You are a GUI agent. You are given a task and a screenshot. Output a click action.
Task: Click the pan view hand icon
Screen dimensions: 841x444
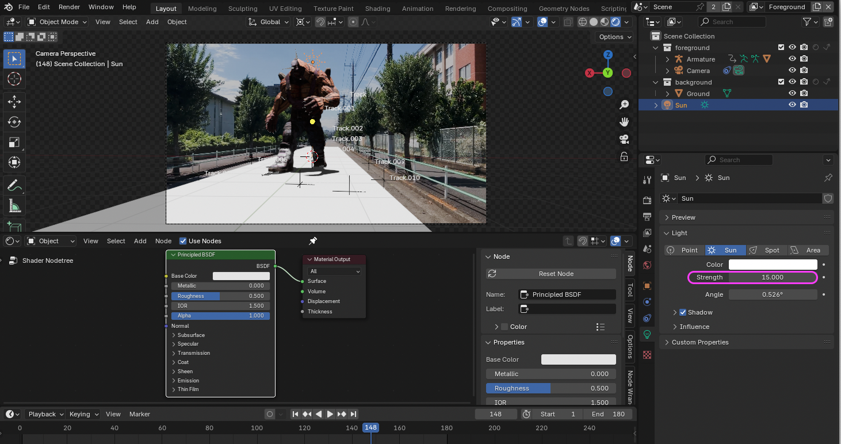(624, 122)
